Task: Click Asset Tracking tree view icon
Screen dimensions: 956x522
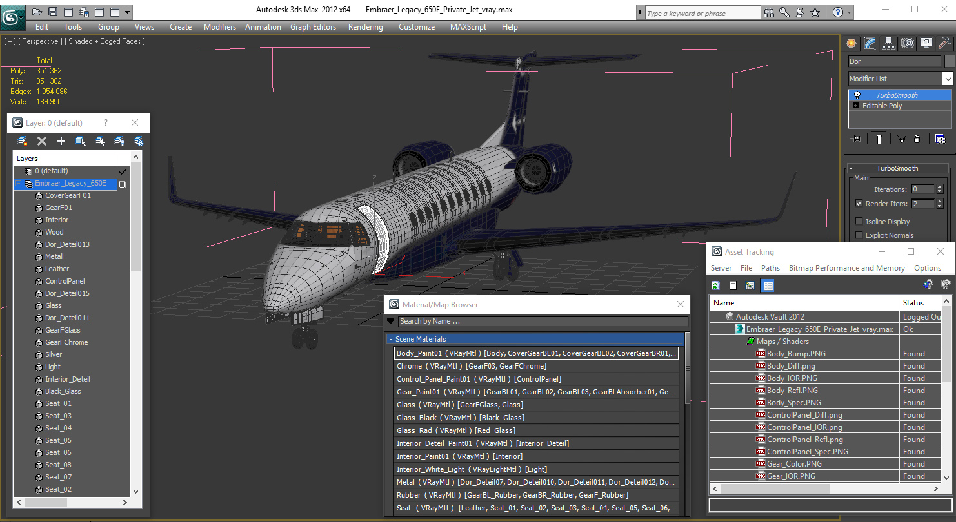Action: click(750, 285)
